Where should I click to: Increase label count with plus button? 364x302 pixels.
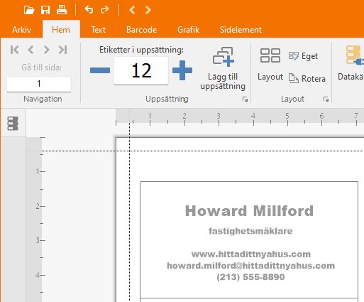[x=182, y=70]
